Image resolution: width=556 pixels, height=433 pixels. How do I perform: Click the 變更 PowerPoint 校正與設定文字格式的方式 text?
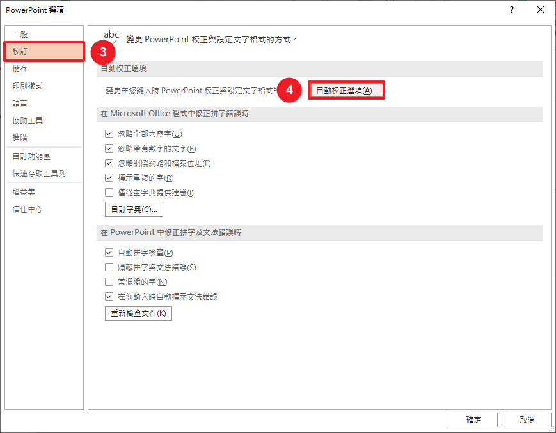pos(211,40)
